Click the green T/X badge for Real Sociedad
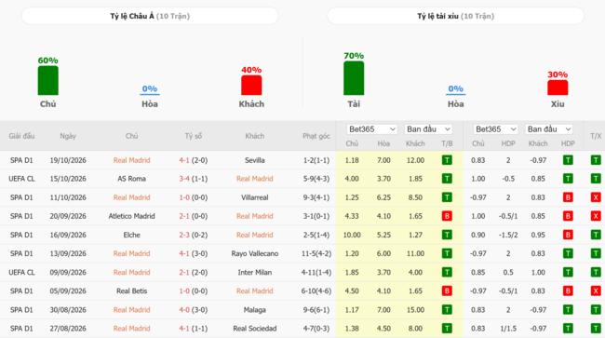The width and height of the screenshot is (605, 338). [x=596, y=329]
